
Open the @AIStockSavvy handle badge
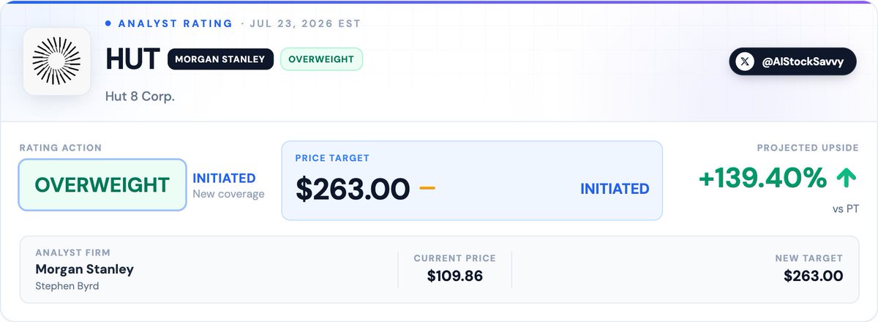pos(792,62)
